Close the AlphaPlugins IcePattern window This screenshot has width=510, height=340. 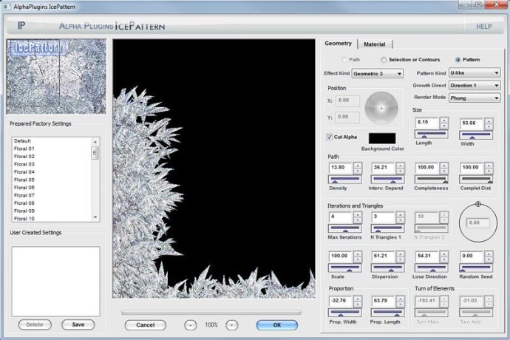[x=497, y=4]
